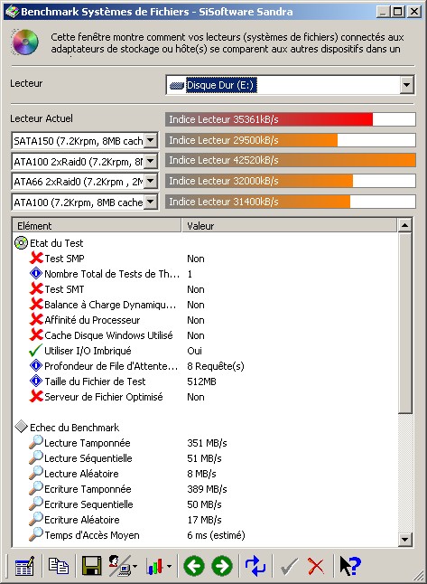
Task: Select the Lecture Séquentielle row
Action: [205, 458]
